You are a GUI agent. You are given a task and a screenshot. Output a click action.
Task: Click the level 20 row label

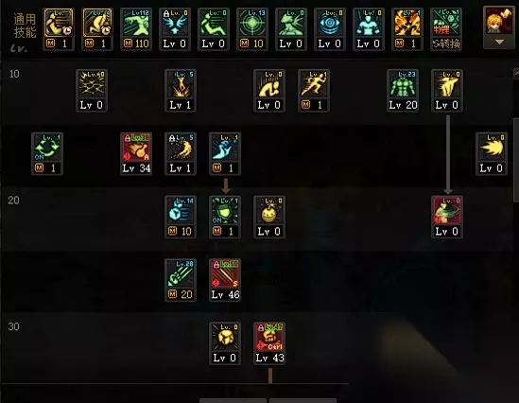(x=13, y=201)
